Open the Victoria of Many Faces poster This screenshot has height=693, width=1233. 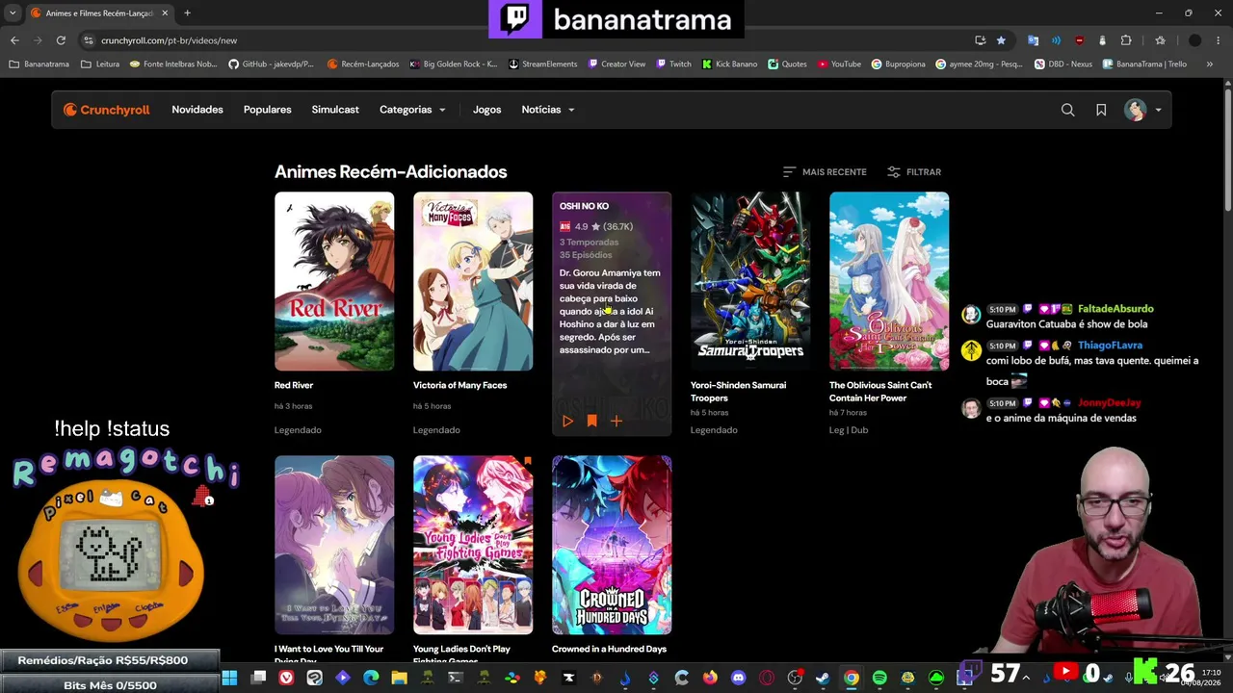473,281
